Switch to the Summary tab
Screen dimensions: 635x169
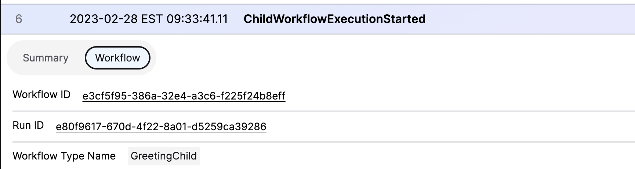point(46,58)
